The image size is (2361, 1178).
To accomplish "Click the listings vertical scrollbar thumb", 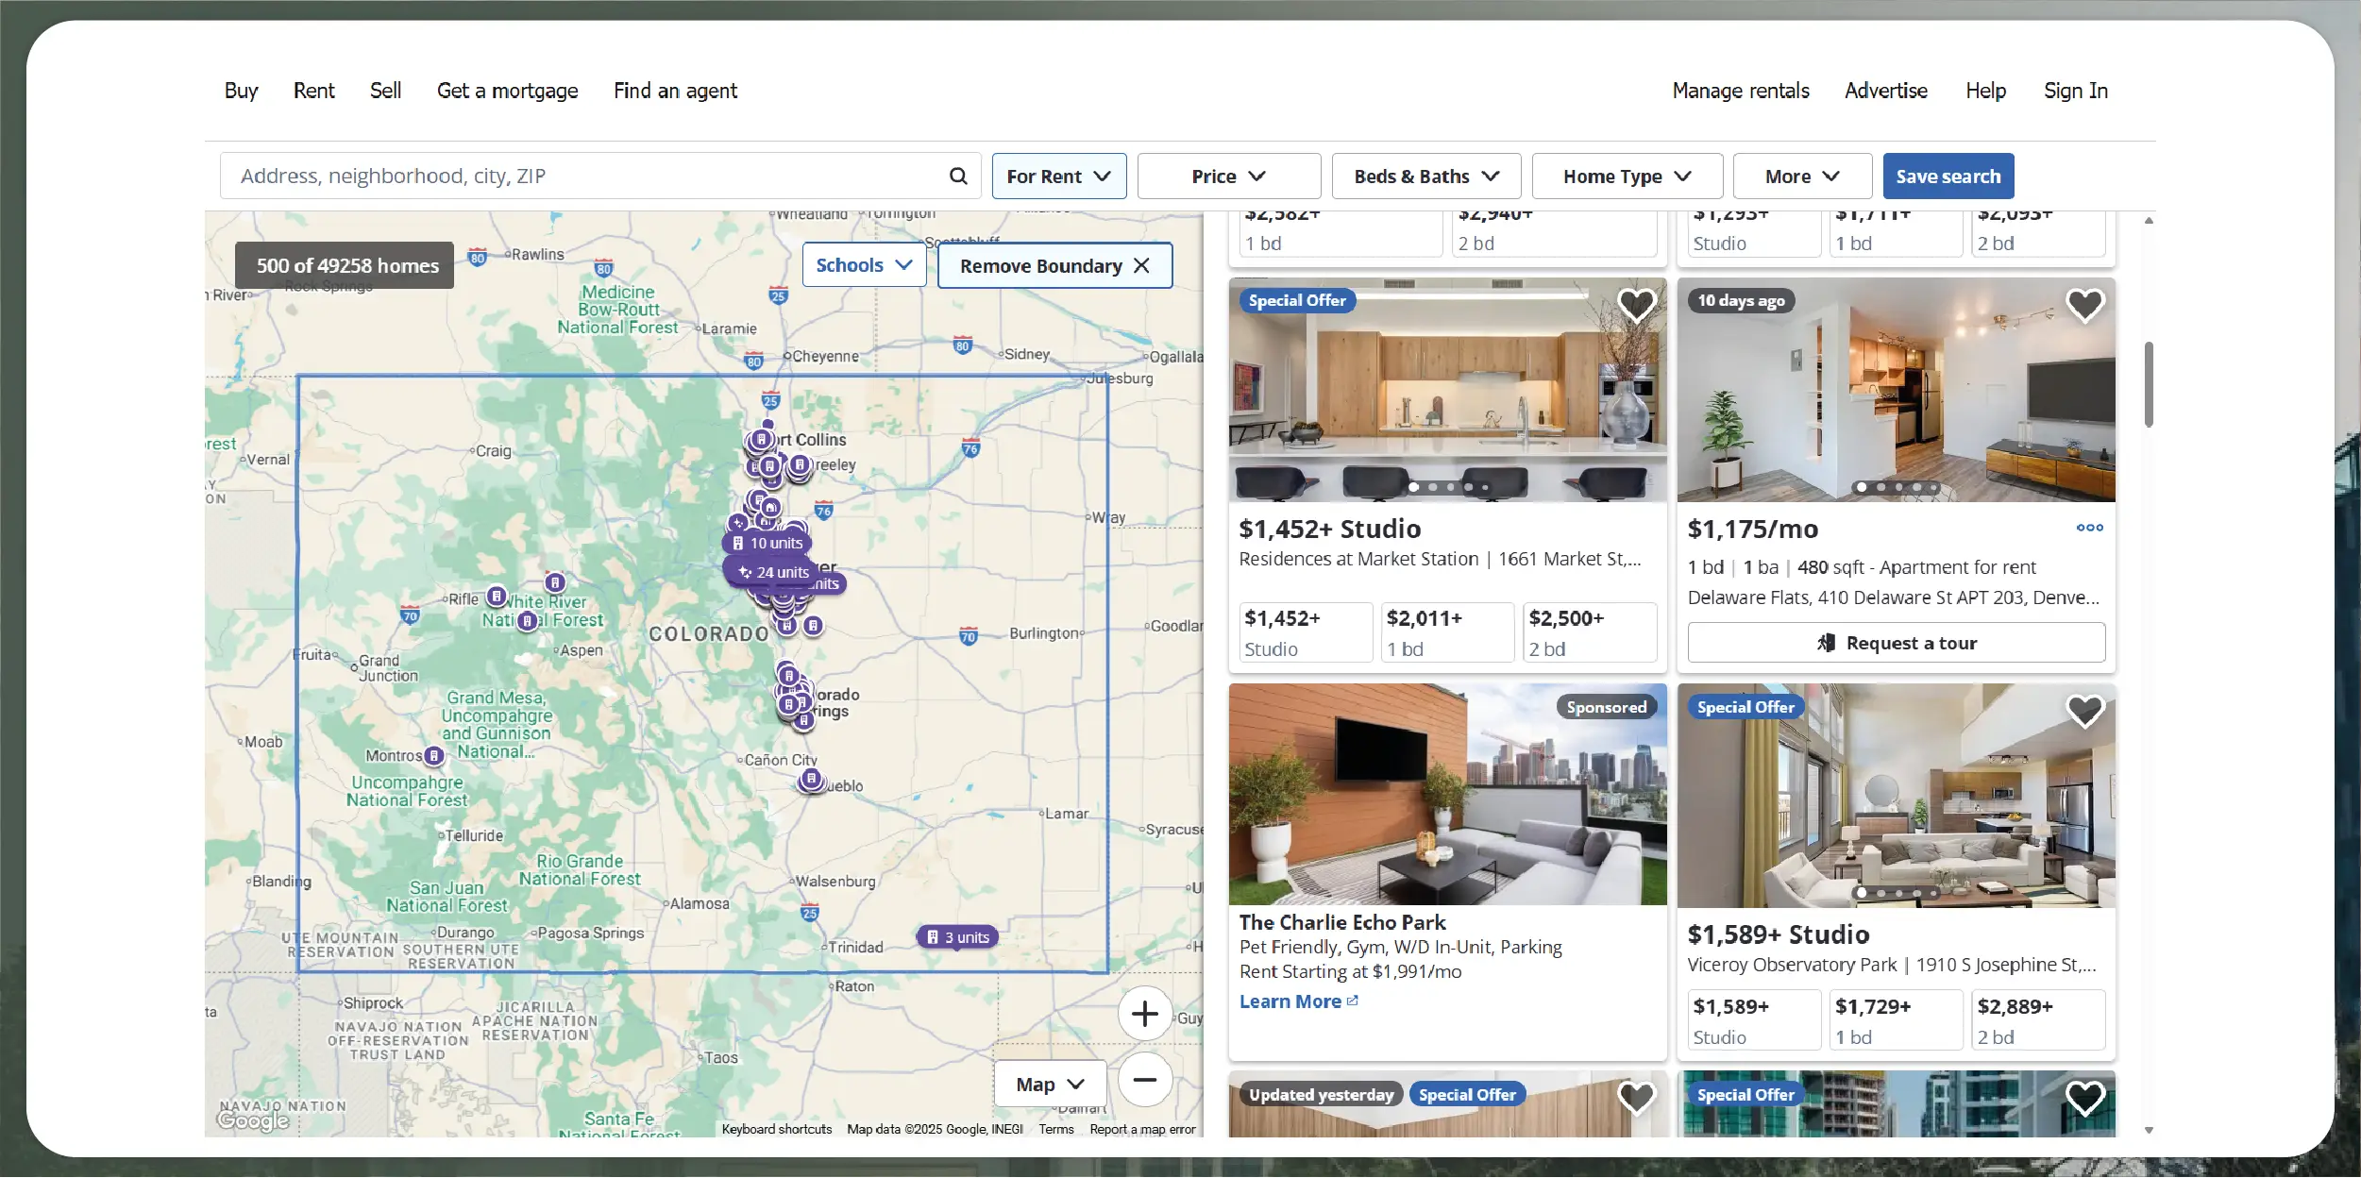I will (x=2149, y=384).
